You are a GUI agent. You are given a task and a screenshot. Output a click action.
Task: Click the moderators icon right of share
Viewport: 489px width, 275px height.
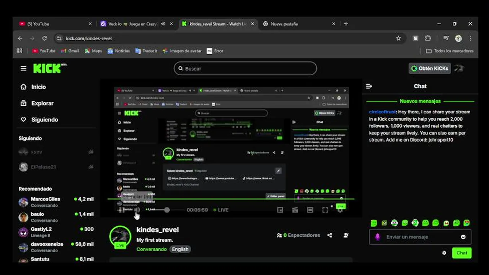click(x=346, y=235)
